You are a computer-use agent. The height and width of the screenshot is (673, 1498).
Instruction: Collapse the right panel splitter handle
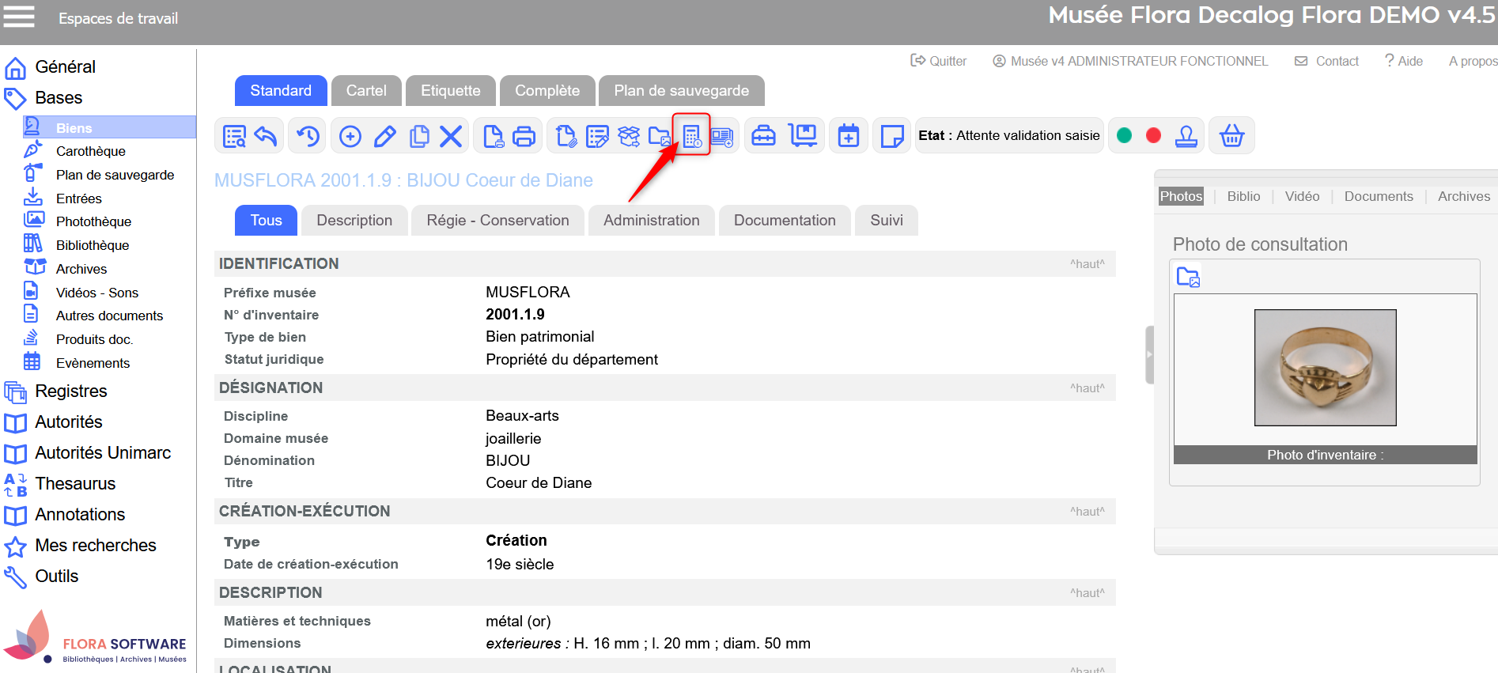coord(1149,355)
